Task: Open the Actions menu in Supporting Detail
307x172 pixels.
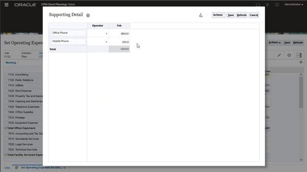Action: (218, 15)
